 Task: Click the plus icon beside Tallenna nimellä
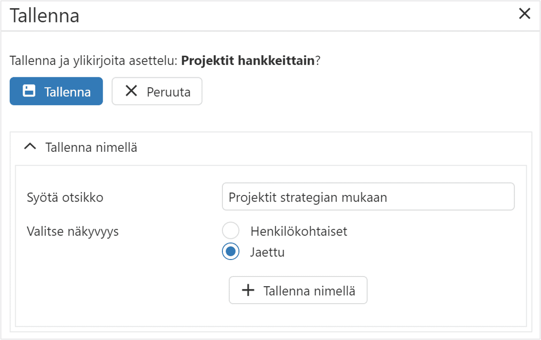(x=248, y=290)
